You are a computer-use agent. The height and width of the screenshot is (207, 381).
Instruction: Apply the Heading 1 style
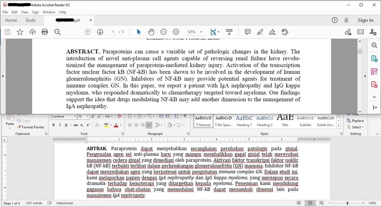coord(244,121)
